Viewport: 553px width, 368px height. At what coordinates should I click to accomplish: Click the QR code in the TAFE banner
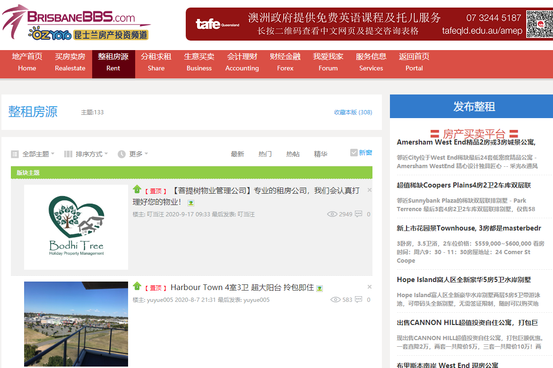point(540,24)
